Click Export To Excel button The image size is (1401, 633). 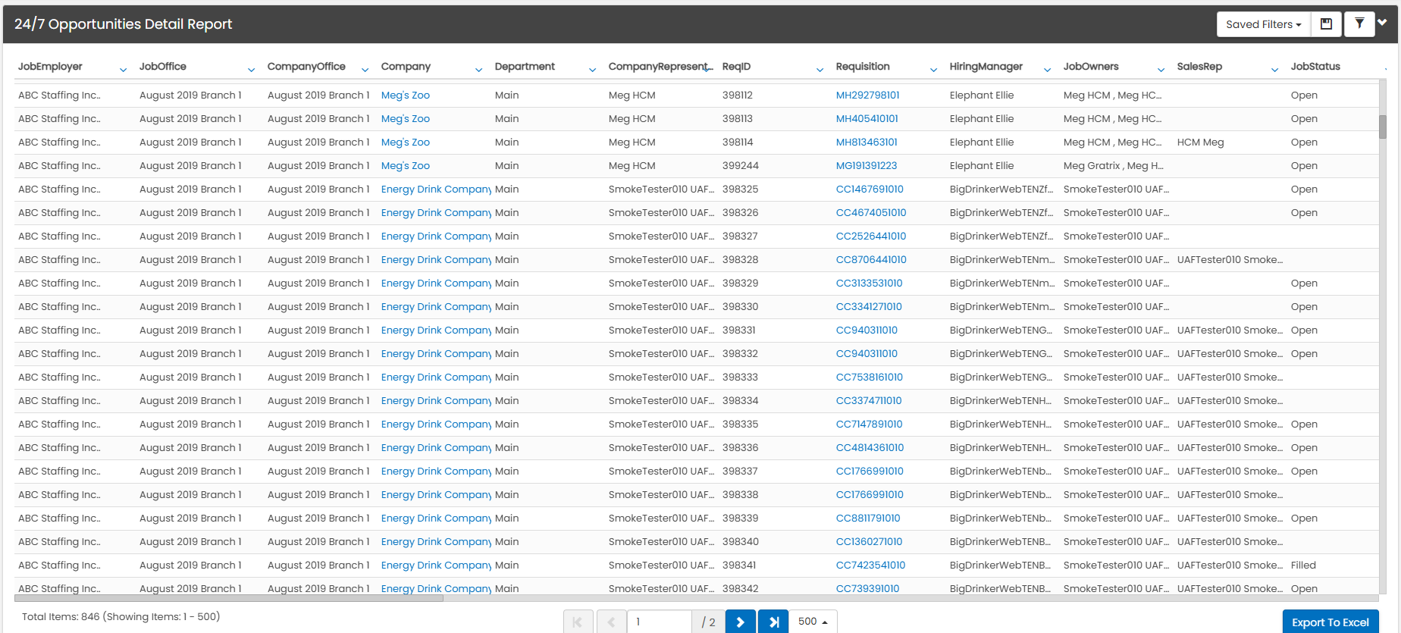pyautogui.click(x=1330, y=622)
